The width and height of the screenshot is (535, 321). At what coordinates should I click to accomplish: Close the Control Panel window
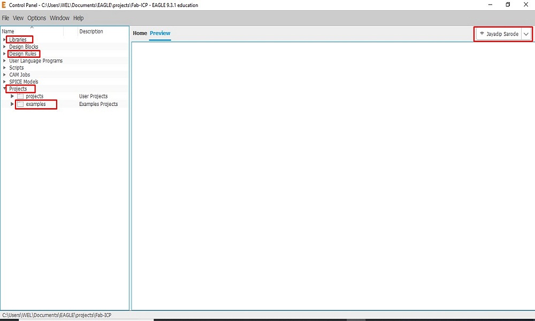coord(526,5)
